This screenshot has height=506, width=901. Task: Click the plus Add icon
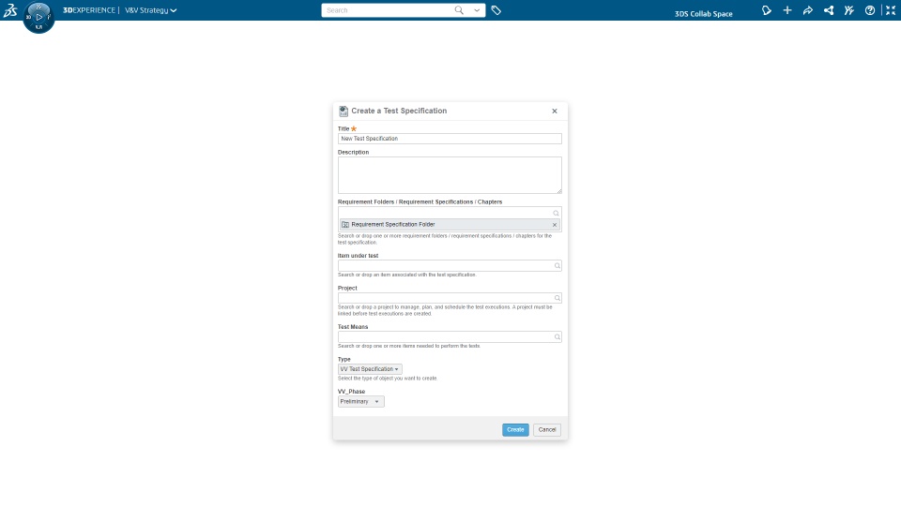(787, 10)
